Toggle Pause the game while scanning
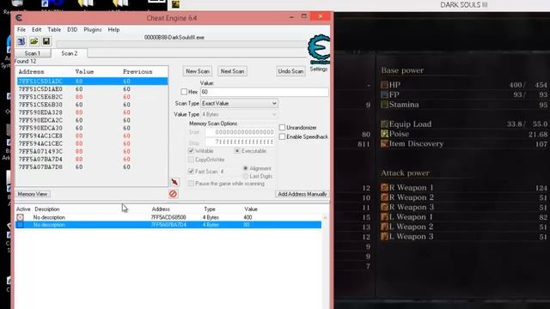 tap(191, 184)
